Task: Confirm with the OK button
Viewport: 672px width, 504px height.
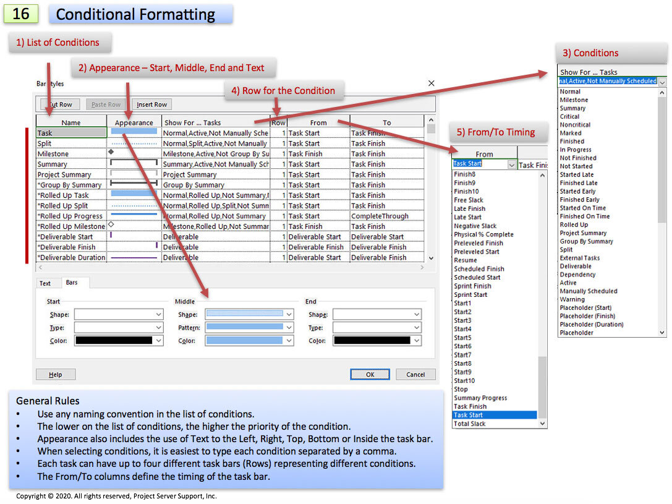Action: [370, 374]
